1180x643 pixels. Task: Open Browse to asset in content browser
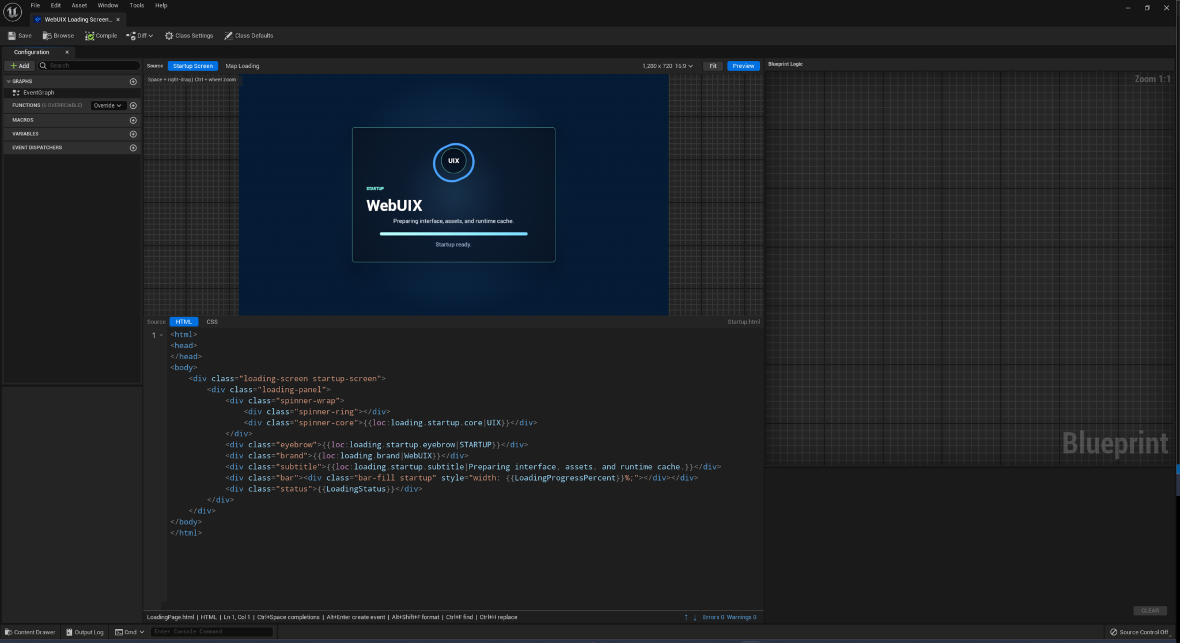pos(58,36)
